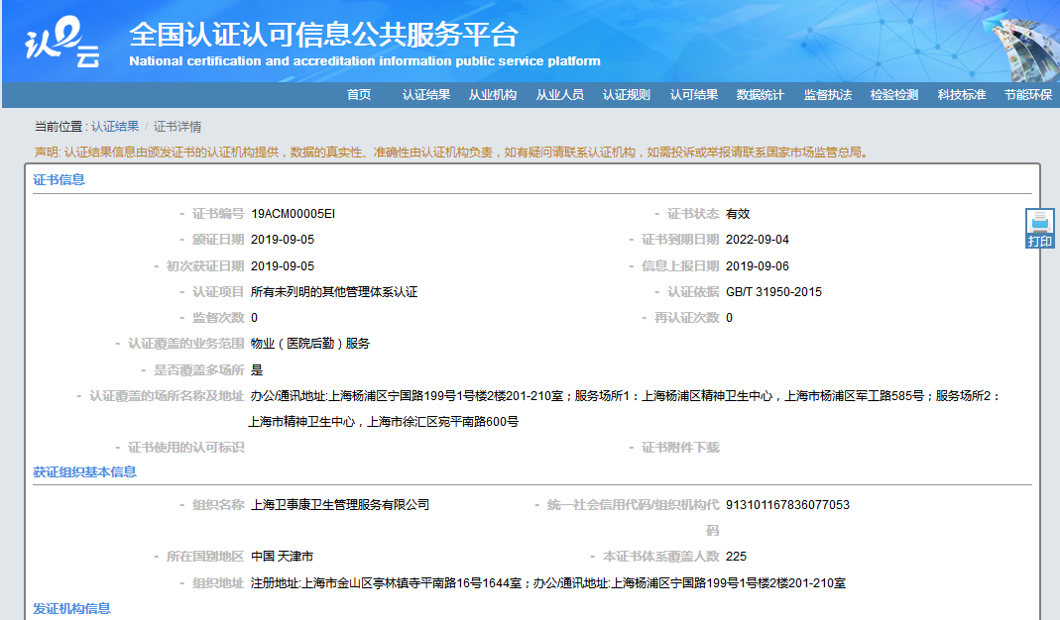The image size is (1060, 620).
Task: Open the 监督执法 menu item
Action: 828,95
